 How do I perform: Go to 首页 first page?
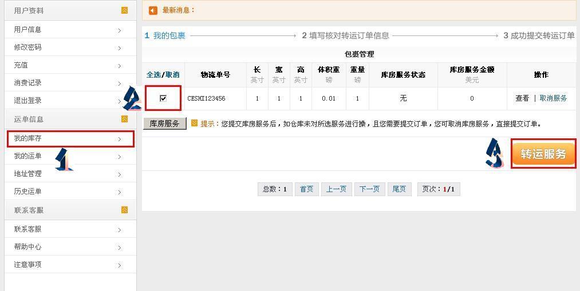tap(306, 189)
